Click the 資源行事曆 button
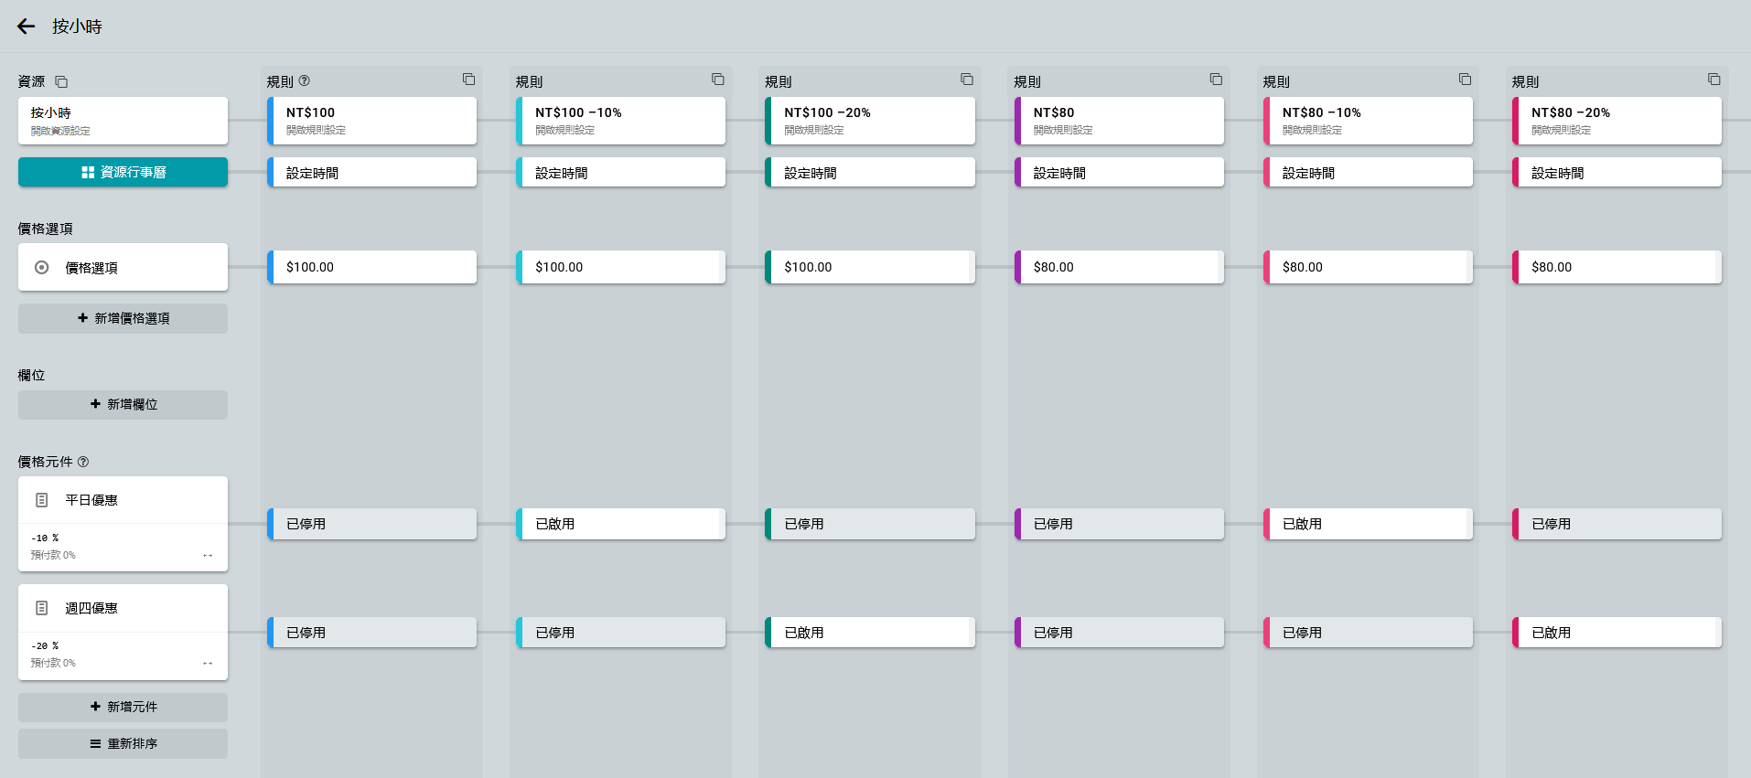 coord(123,172)
